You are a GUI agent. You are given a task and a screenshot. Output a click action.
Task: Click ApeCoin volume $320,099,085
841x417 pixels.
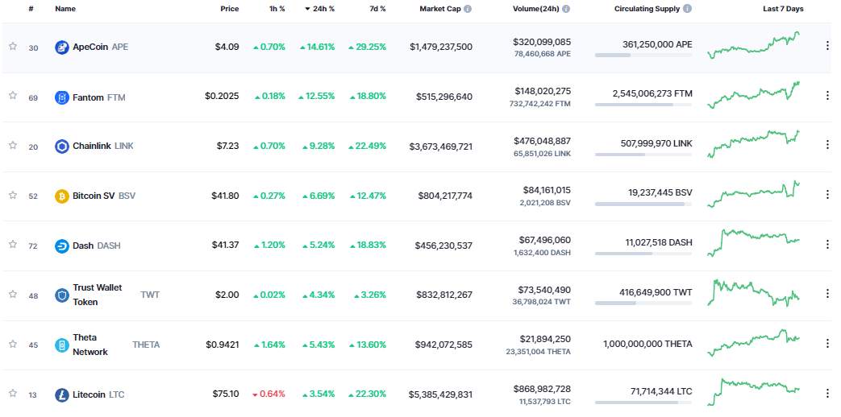[542, 42]
